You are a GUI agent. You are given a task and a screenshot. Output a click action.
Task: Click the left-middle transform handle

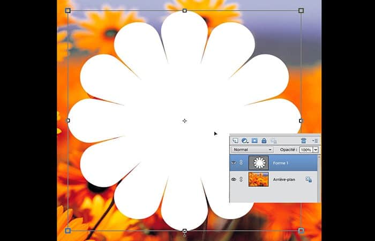tap(68, 120)
